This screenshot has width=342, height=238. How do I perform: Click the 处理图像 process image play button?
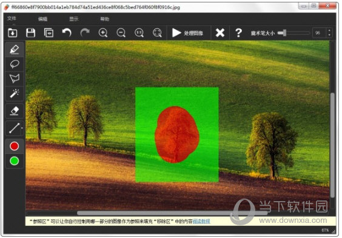pyautogui.click(x=188, y=33)
